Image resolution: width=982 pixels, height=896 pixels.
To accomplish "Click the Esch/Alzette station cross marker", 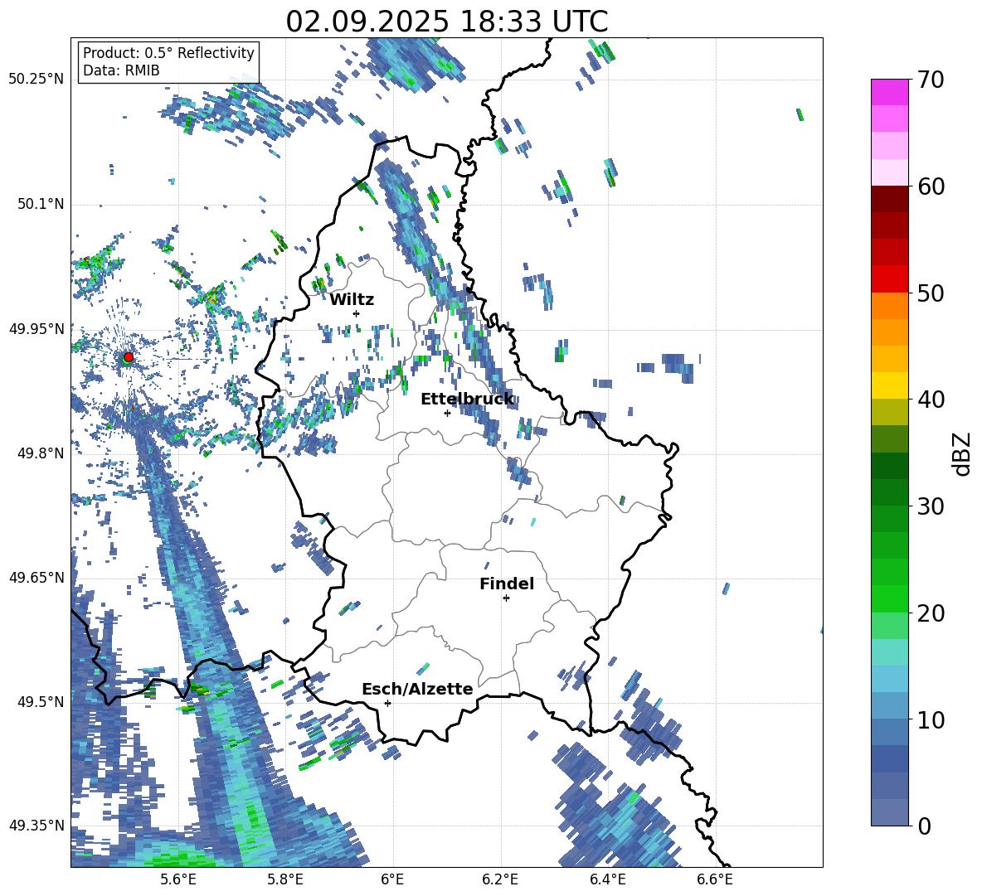I will point(387,703).
